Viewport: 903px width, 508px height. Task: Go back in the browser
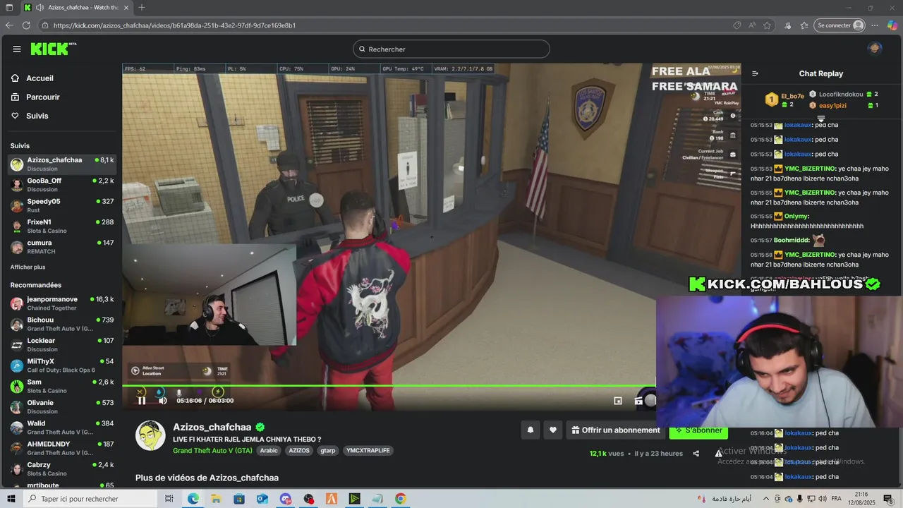[9, 25]
